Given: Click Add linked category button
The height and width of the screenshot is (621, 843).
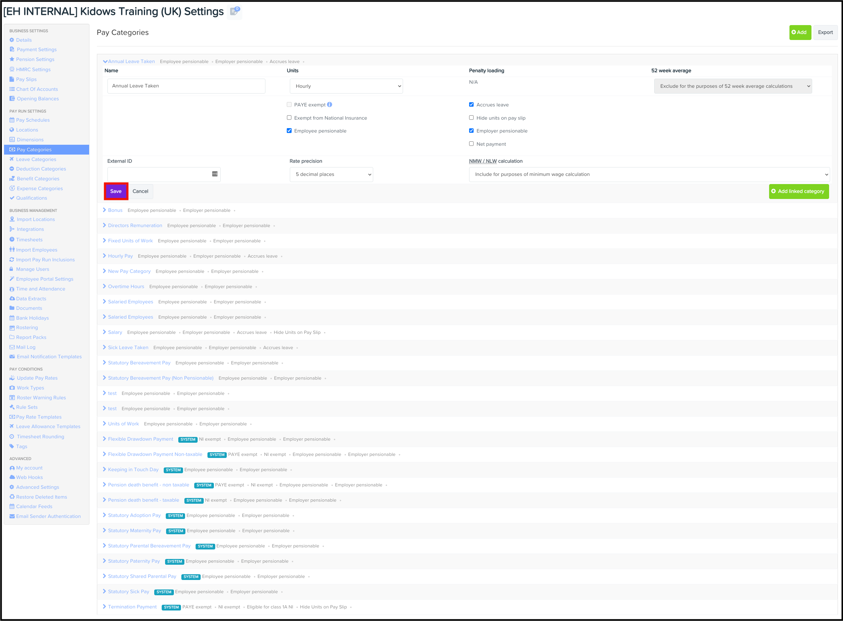Looking at the screenshot, I should coord(798,191).
